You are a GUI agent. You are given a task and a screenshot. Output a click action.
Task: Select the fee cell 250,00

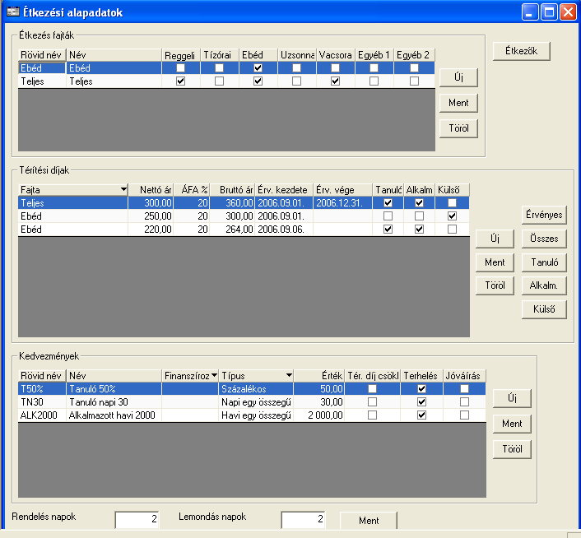click(x=151, y=216)
